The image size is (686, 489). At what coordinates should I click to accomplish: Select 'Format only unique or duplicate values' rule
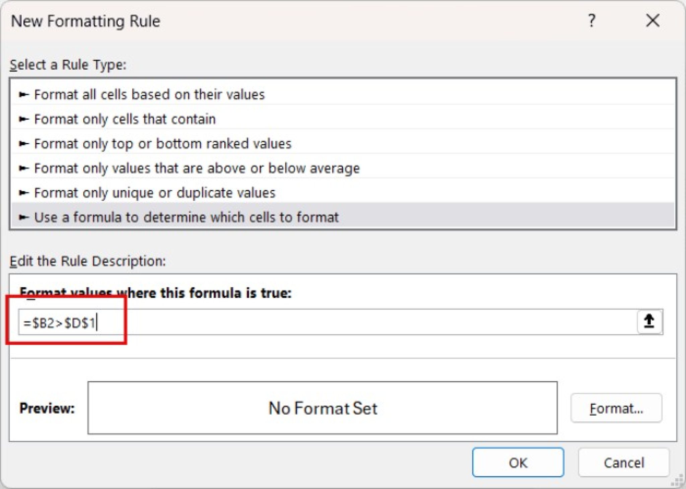(155, 193)
